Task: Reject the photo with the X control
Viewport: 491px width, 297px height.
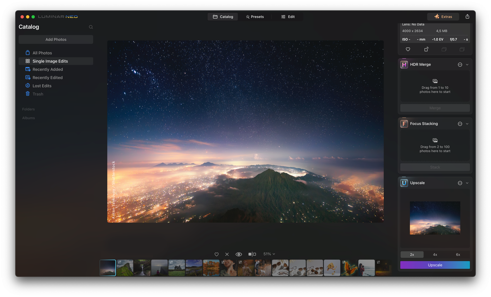Action: pos(227,254)
